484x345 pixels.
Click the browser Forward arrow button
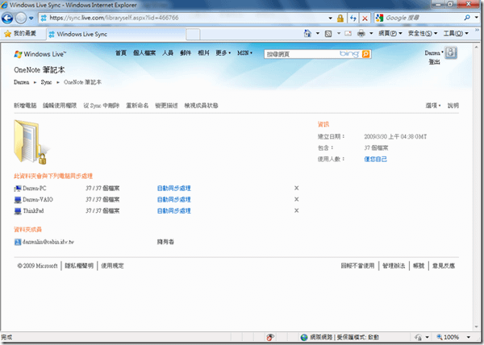coord(21,19)
